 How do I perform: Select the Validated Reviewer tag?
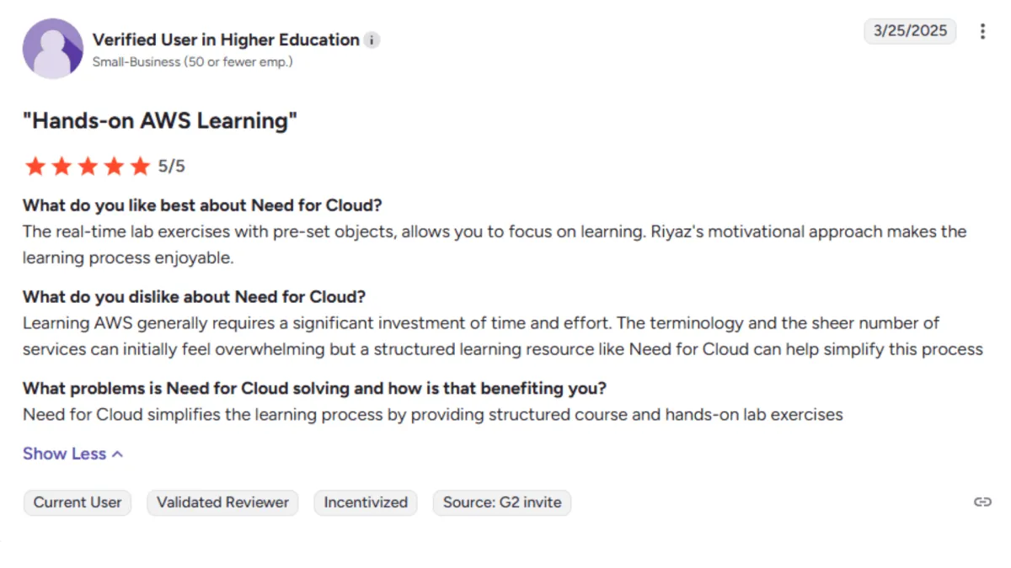click(222, 502)
